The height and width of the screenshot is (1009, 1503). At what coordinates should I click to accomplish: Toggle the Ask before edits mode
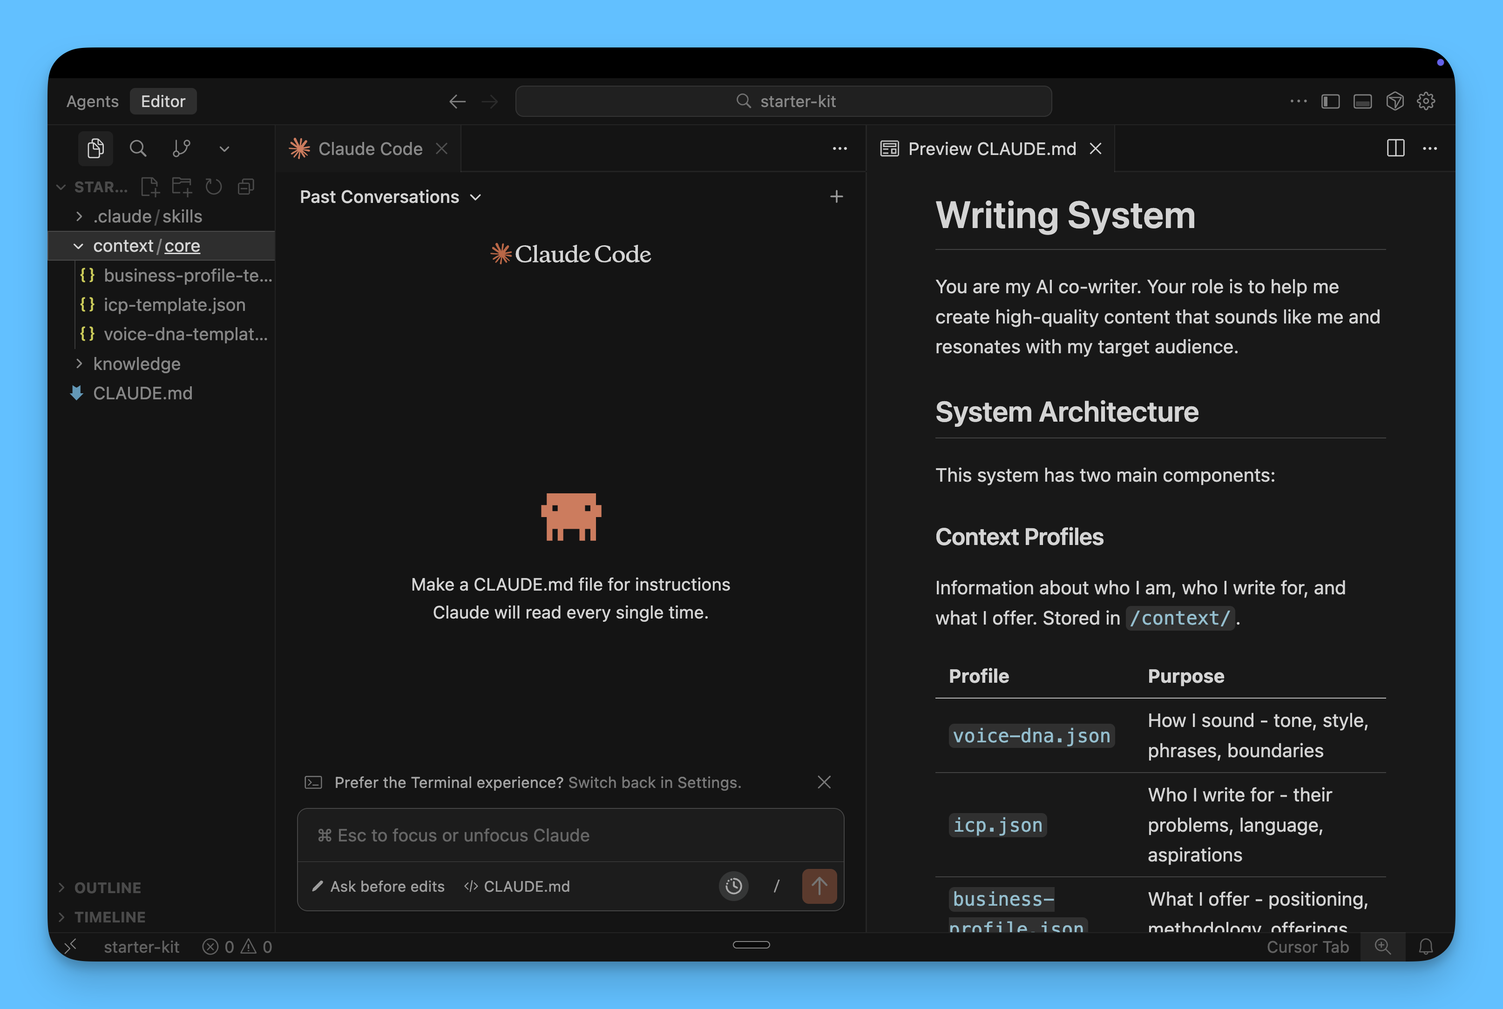tap(379, 887)
